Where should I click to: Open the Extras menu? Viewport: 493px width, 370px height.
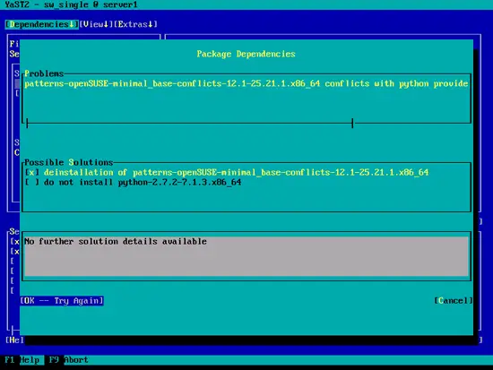tap(135, 24)
